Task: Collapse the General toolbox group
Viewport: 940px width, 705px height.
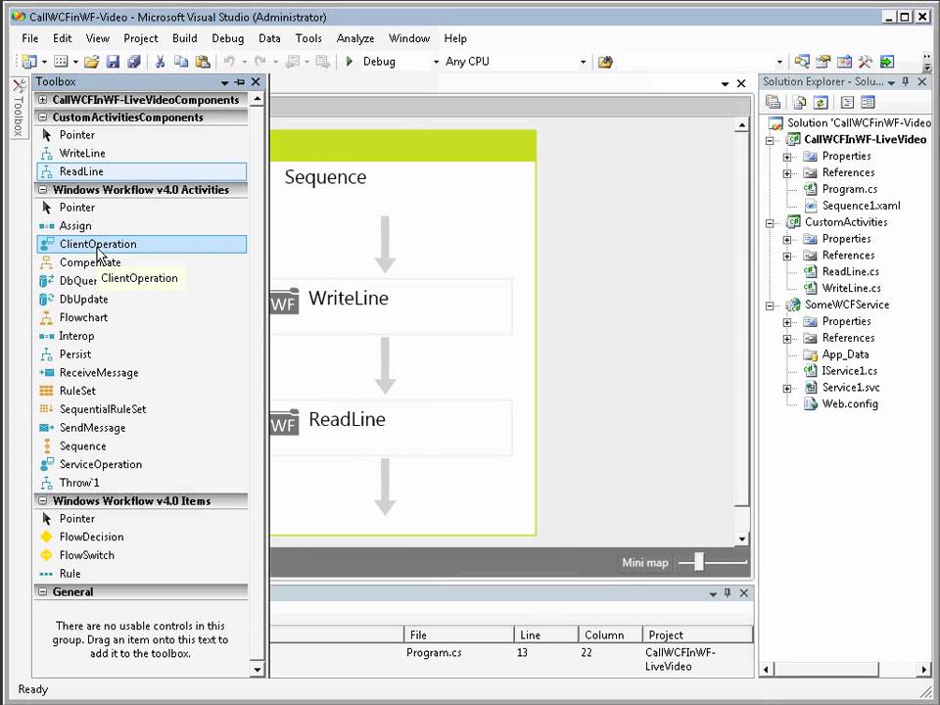Action: tap(42, 591)
